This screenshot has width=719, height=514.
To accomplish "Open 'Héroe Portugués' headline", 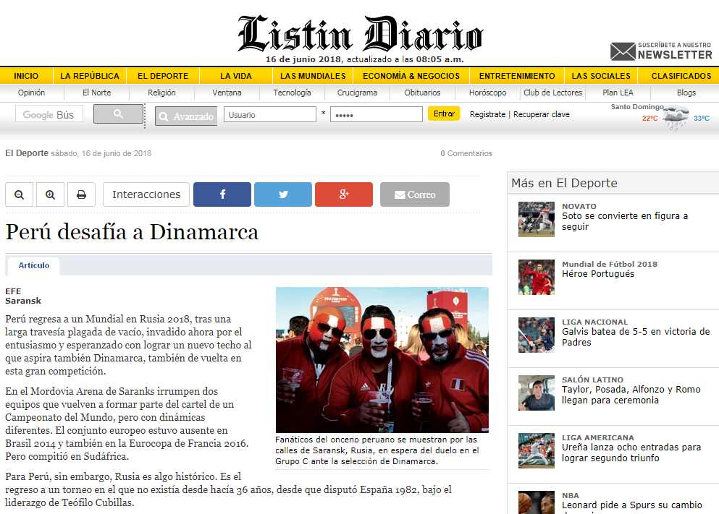I will [x=598, y=274].
